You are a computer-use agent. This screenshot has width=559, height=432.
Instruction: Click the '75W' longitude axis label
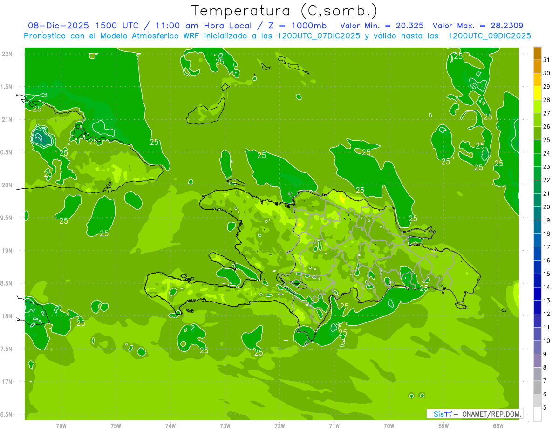click(x=116, y=426)
